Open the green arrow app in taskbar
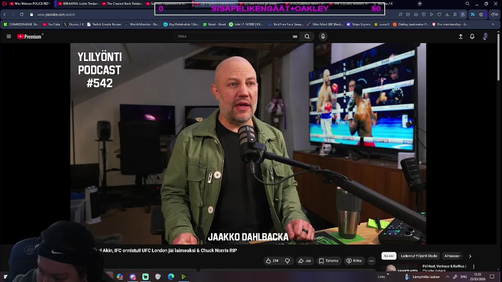This screenshot has height=282, width=502. pyautogui.click(x=184, y=277)
